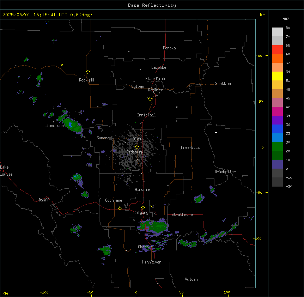This screenshot has height=297, width=304.
Task: Select the magenta 42-39 dBZ legend swatch
Action: pos(277,111)
